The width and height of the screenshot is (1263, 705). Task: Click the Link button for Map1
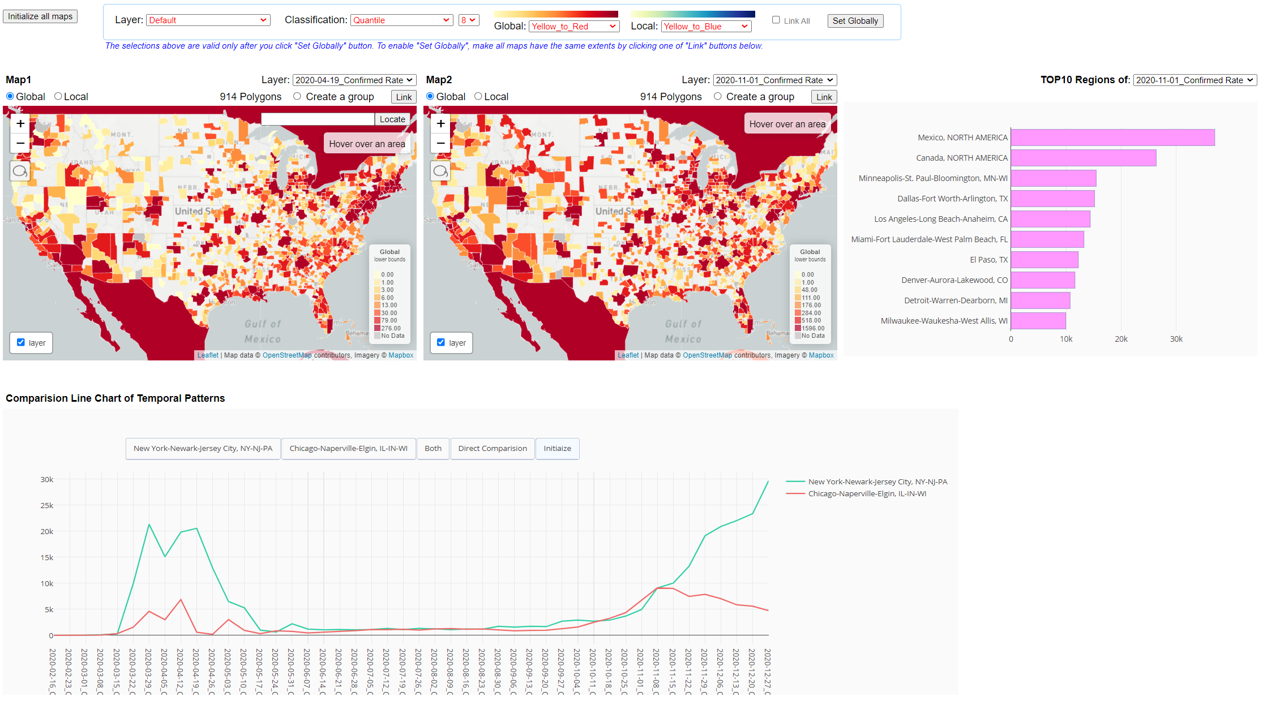404,97
